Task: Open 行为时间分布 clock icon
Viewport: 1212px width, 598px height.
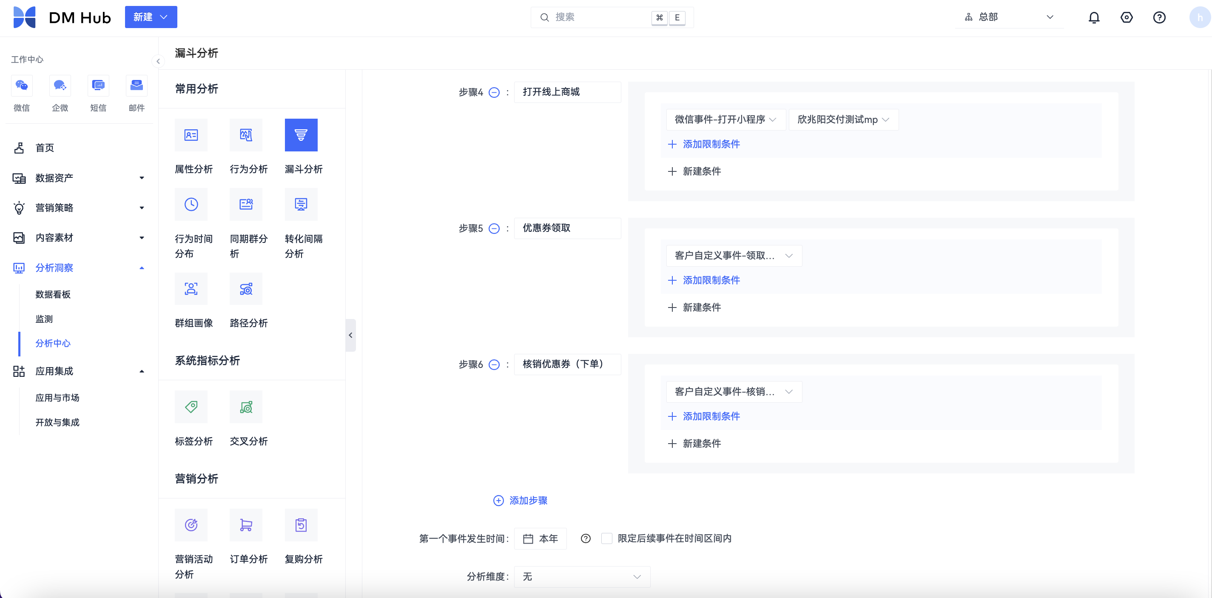Action: [x=191, y=204]
